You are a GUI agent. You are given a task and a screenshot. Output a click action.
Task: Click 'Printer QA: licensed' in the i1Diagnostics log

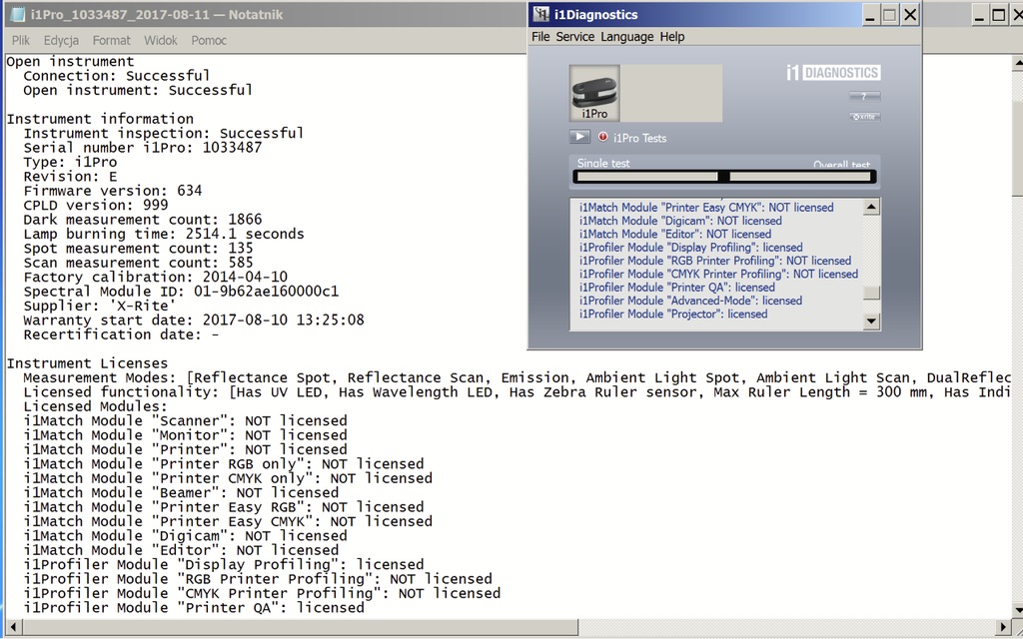click(677, 288)
